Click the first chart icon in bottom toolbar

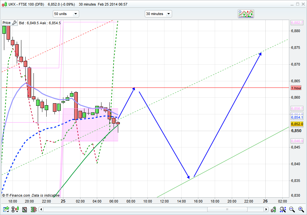click(6, 209)
